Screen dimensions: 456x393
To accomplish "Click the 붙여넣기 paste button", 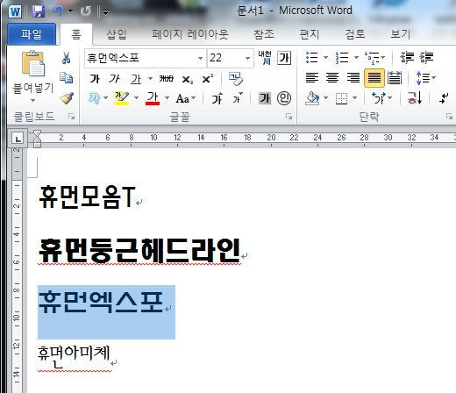I will click(33, 72).
